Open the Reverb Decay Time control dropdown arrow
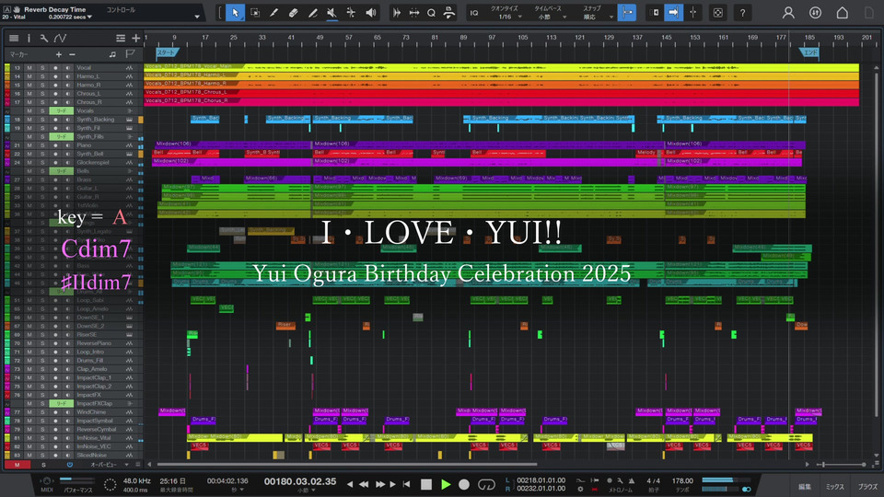The width and height of the screenshot is (884, 497). (197, 17)
